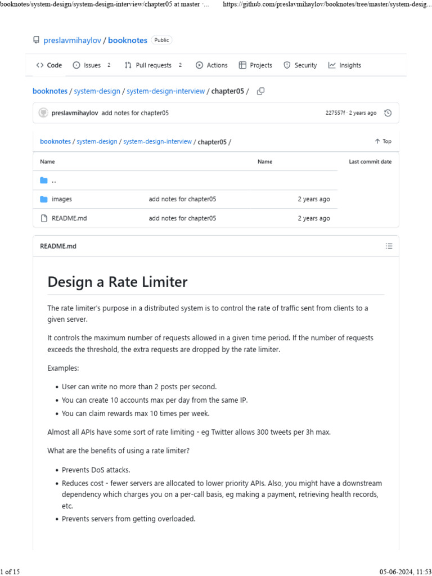Click the repository book icon beside preslavmihaylov
The height and width of the screenshot is (576, 432).
pyautogui.click(x=36, y=40)
